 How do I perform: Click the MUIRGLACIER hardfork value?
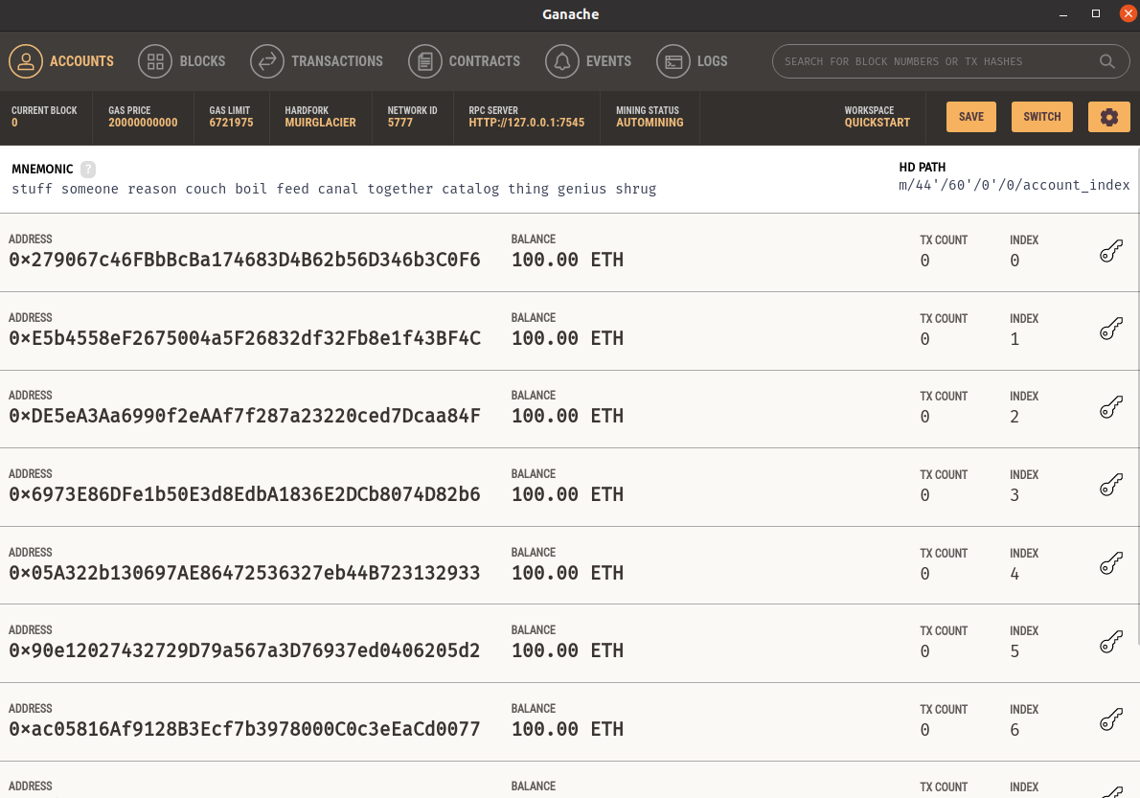tap(320, 123)
